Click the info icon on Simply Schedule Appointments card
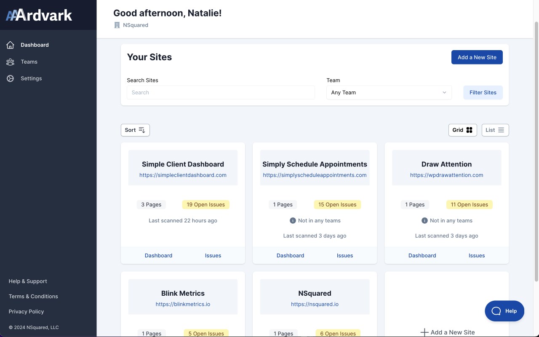 pos(293,221)
